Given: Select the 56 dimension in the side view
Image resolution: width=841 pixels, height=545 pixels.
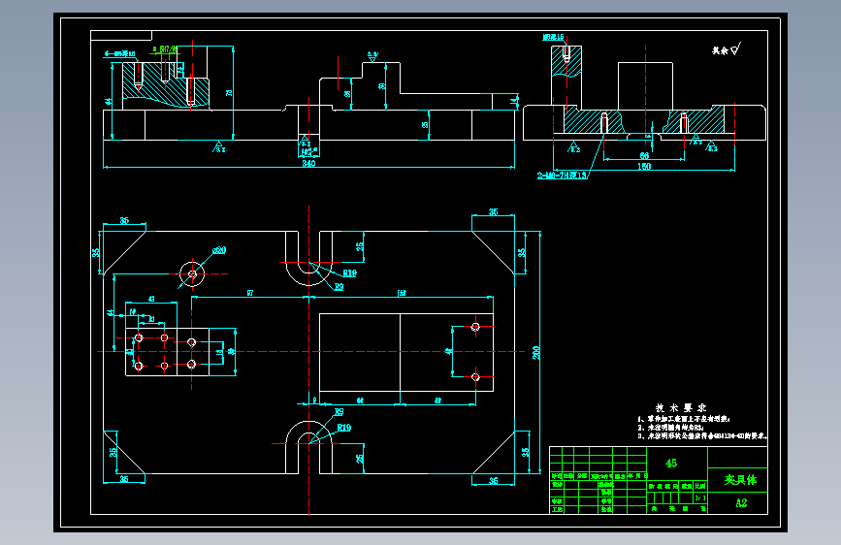Looking at the screenshot, I should [644, 155].
